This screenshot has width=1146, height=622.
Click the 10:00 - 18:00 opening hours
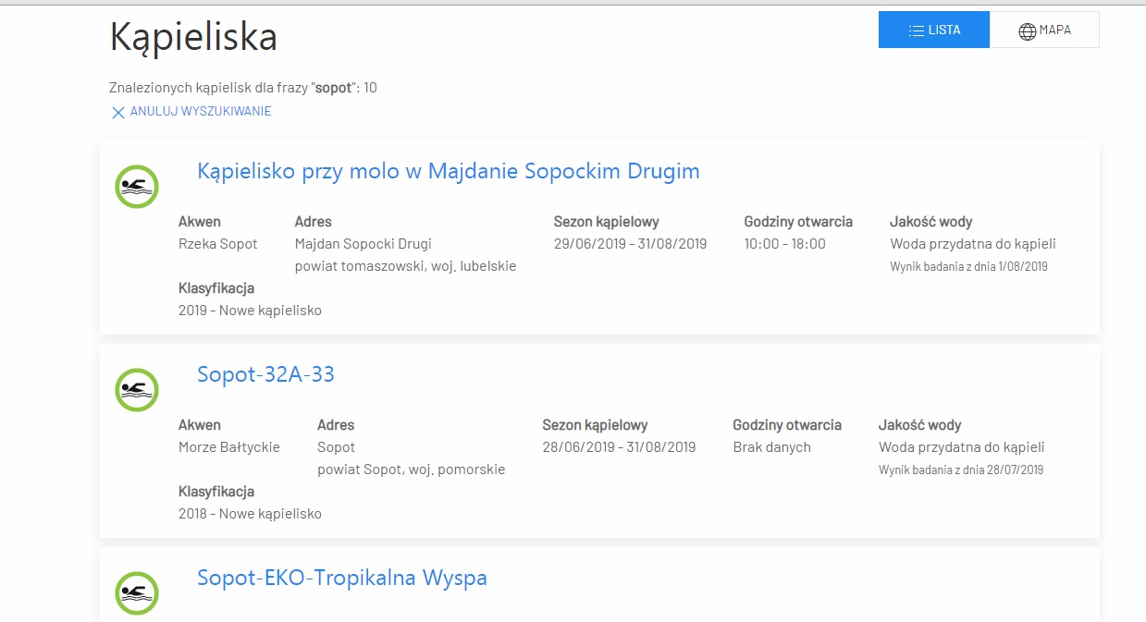click(x=784, y=244)
